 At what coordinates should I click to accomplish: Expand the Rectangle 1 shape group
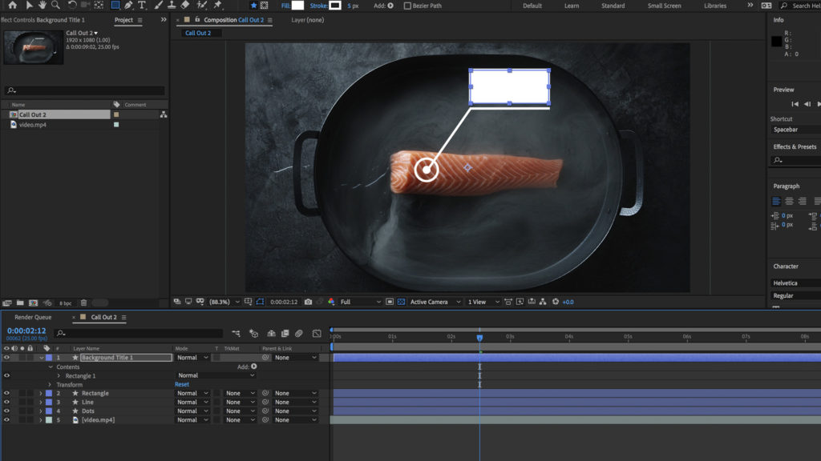pos(59,375)
